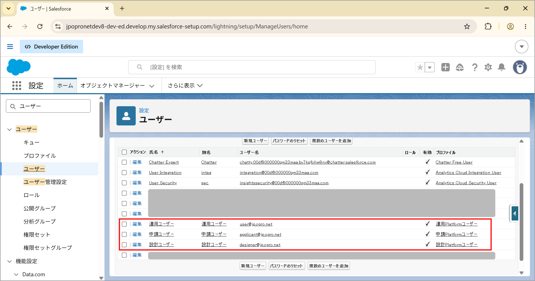This screenshot has width=535, height=281.
Task: Open a new browser tab
Action: pyautogui.click(x=122, y=9)
